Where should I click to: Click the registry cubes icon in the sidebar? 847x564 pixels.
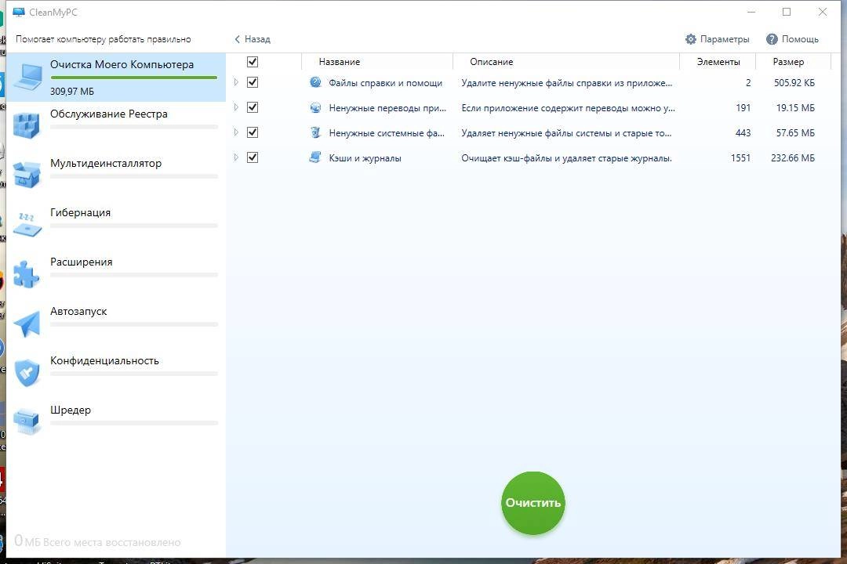[x=27, y=126]
